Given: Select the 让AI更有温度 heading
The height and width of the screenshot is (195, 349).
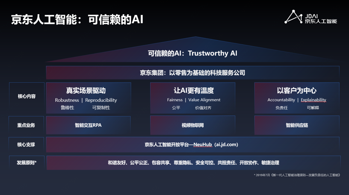Looking at the screenshot, I should click(x=193, y=91).
